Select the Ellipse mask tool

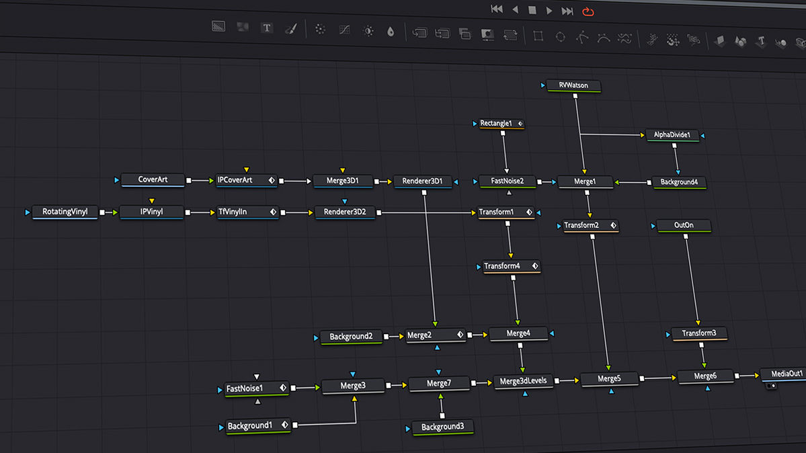[x=560, y=37]
